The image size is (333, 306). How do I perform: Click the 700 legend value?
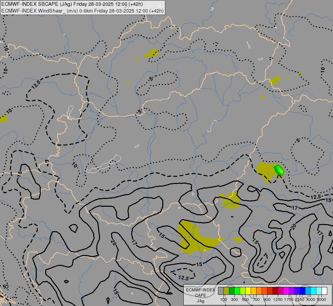click(x=256, y=300)
